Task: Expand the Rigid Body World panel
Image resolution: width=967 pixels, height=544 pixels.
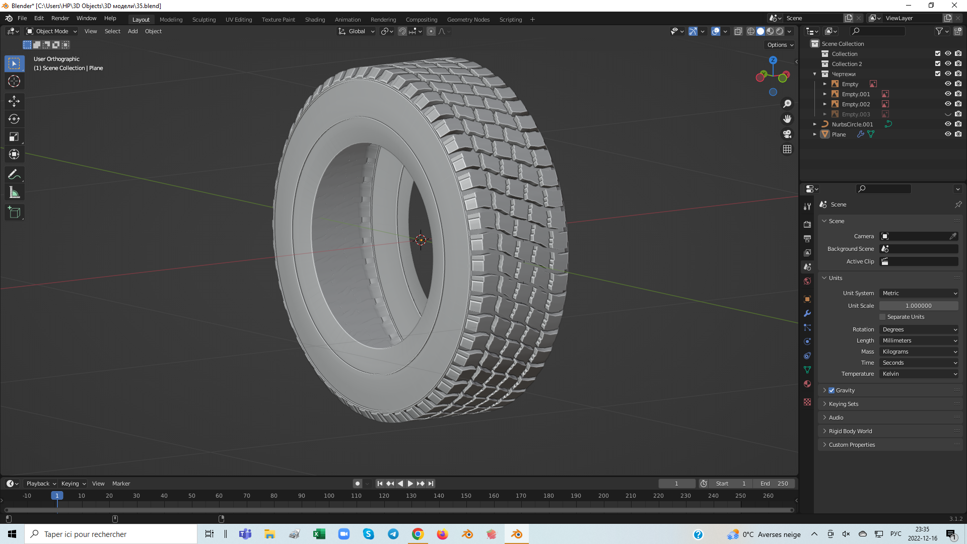Action: coord(850,431)
